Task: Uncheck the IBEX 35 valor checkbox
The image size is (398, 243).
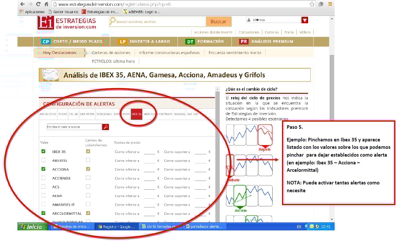Action: pos(43,151)
